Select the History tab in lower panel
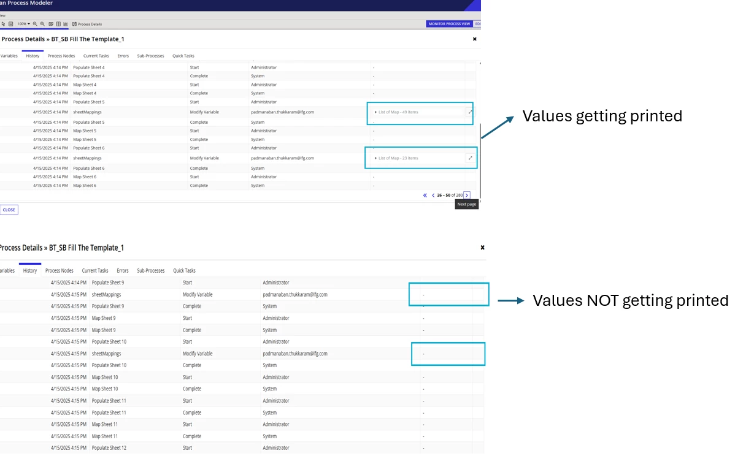Screen dimensions: 735x456 pos(30,271)
